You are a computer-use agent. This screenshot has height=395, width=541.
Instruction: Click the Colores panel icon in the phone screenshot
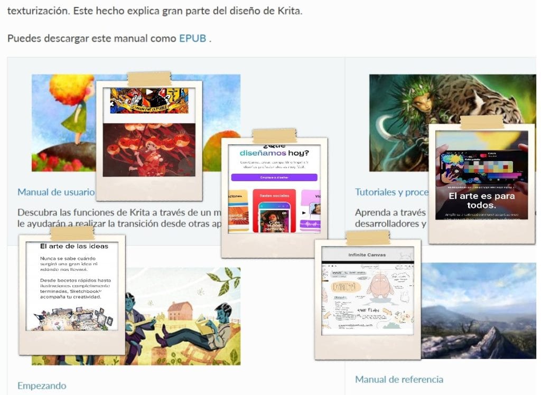pyautogui.click(x=483, y=154)
